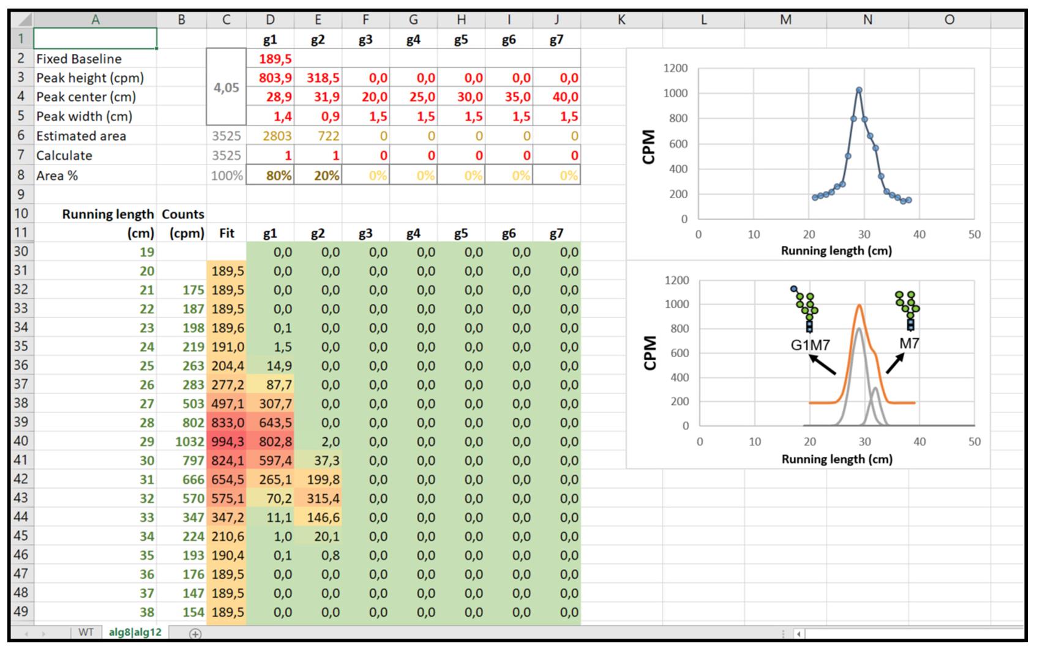The image size is (1037, 649).
Task: Select counts value 1032
Action: (182, 441)
